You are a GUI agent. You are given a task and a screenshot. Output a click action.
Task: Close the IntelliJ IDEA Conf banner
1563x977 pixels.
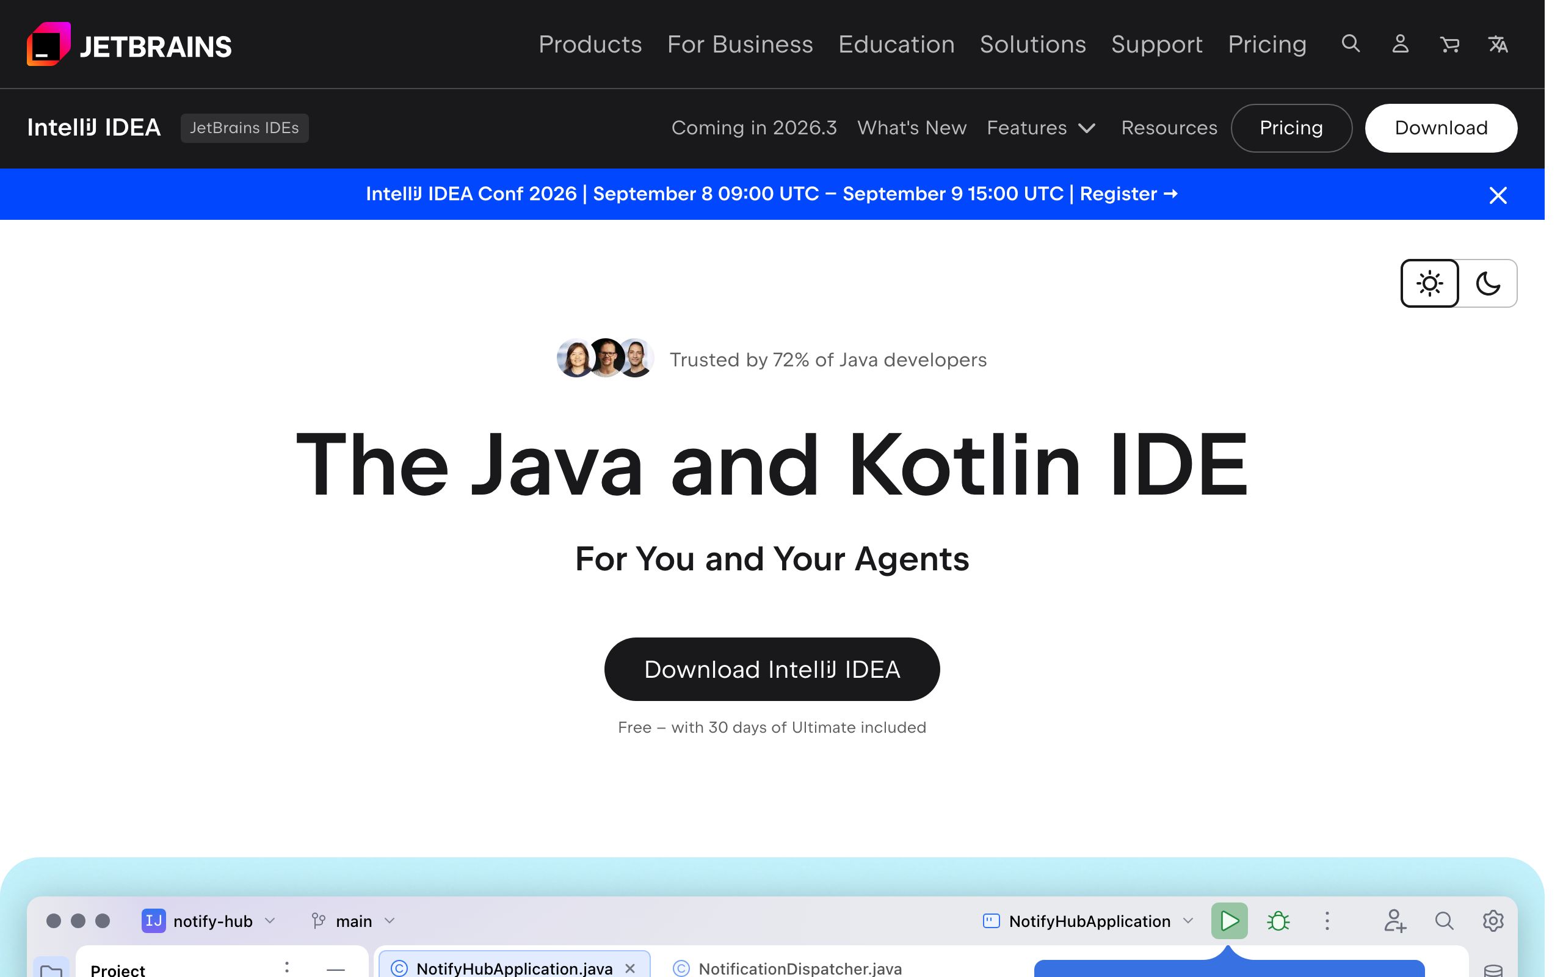pos(1498,195)
